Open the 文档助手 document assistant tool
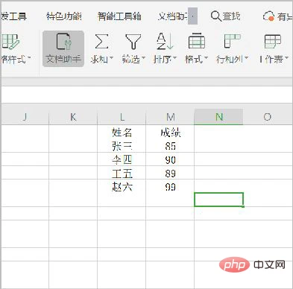This screenshot has width=293, height=289. tap(63, 48)
